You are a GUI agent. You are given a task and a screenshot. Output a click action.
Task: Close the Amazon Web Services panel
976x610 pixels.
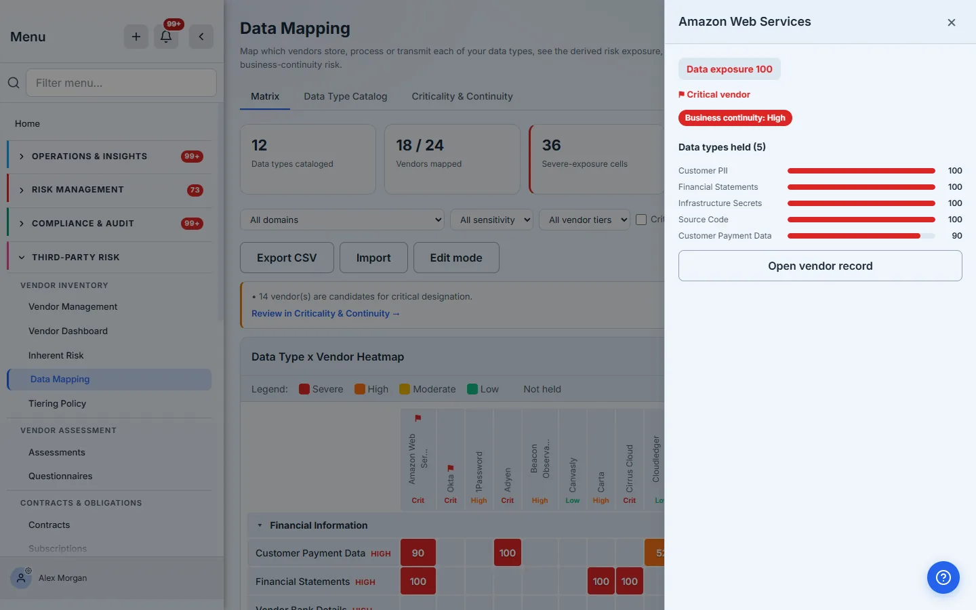[x=952, y=22]
